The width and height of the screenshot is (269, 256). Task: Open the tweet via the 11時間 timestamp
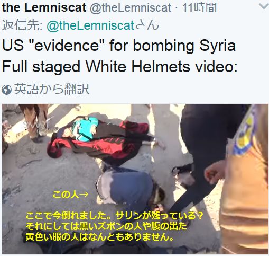click(x=199, y=8)
